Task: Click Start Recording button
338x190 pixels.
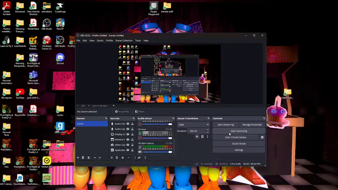Action: click(239, 131)
